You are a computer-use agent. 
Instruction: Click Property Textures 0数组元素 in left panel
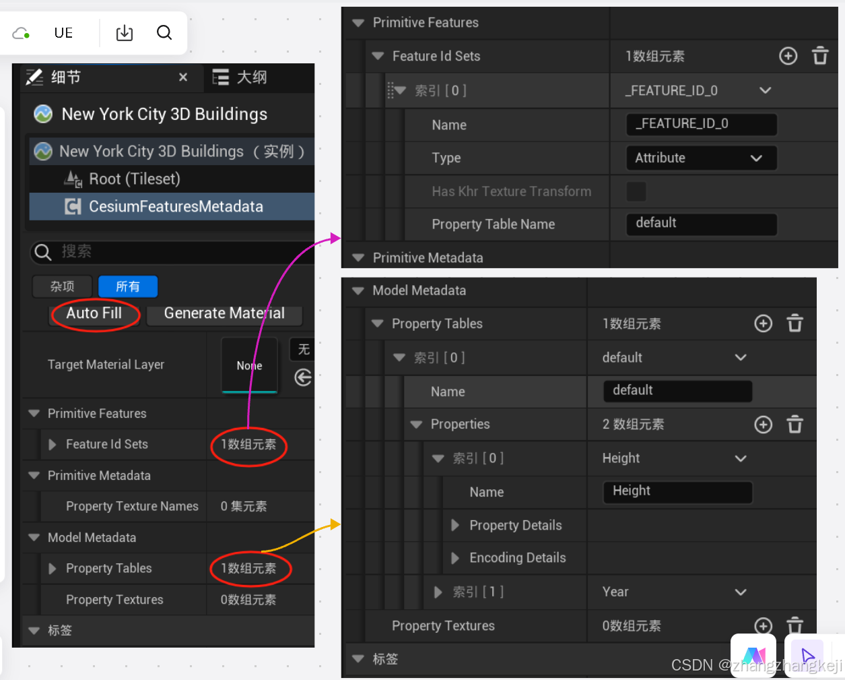point(248,600)
